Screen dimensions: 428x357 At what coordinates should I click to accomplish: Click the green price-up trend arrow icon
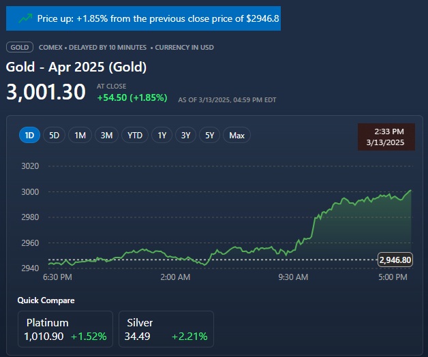[25, 18]
